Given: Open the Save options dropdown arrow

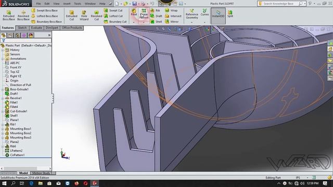Looking at the screenshot, I should (139, 4).
